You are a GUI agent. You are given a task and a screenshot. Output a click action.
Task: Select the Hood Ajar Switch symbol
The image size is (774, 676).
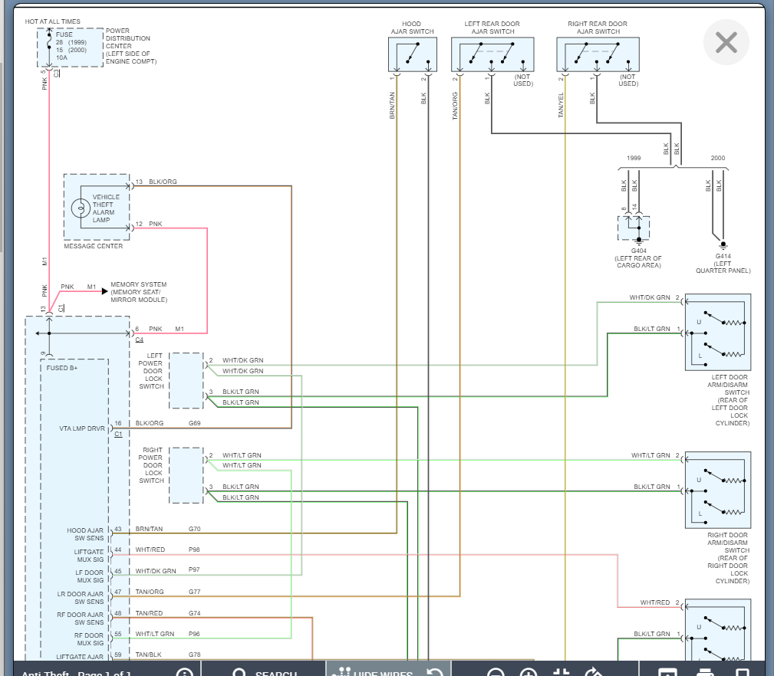tap(412, 54)
